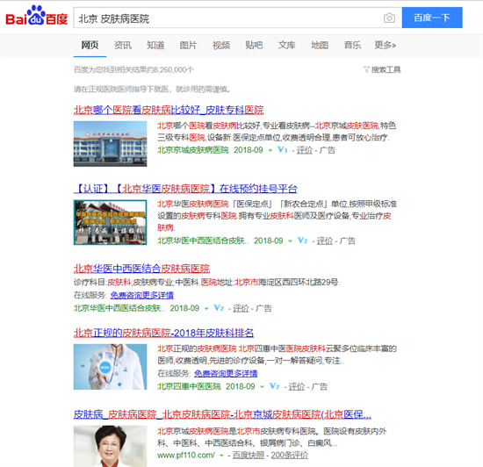Screen dimensions: 483x467
Task: Open result 北京华医中西医结合皮肤病医院
Action: [141, 269]
